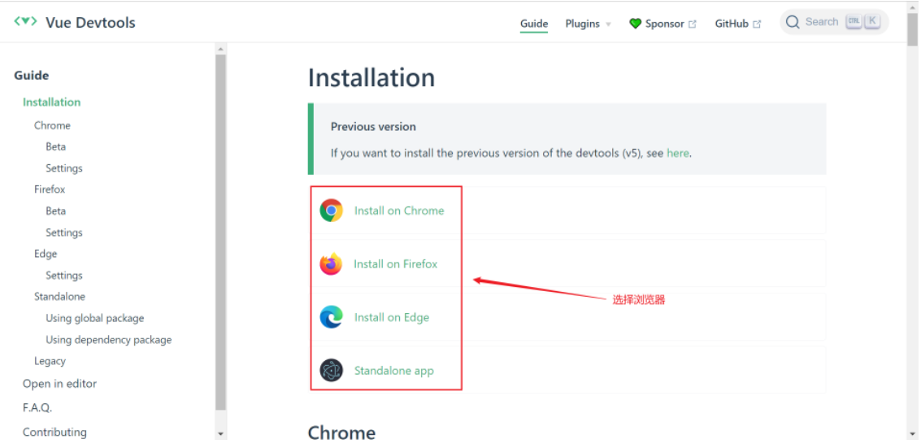The image size is (921, 448).
Task: Click the Edge browser icon
Action: click(x=331, y=317)
